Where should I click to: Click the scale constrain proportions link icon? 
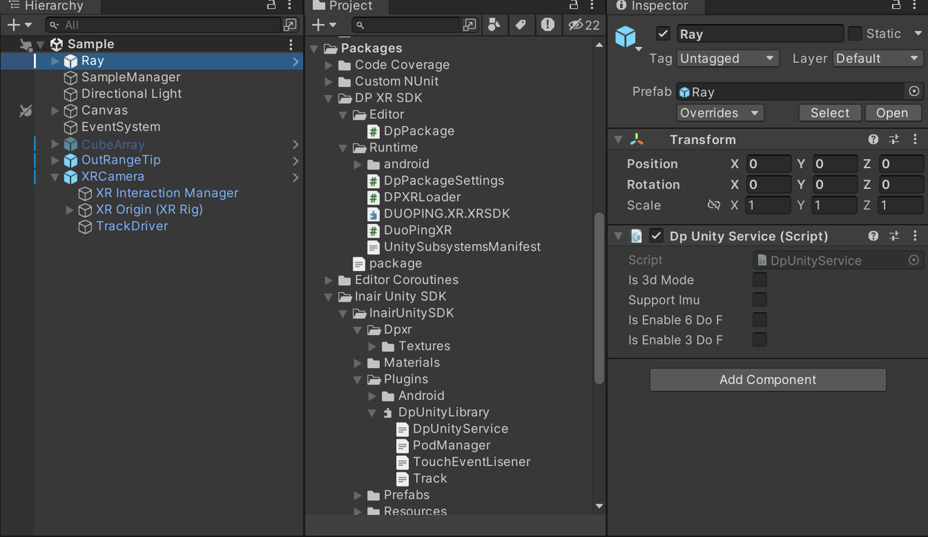[713, 206]
